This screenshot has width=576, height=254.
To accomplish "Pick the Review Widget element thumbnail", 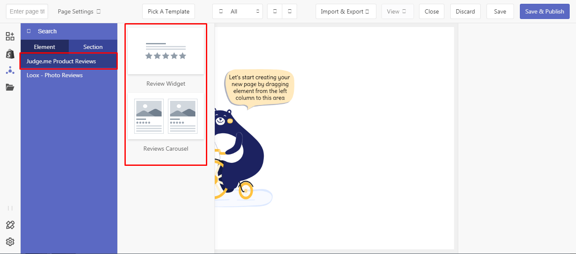I will (x=166, y=50).
